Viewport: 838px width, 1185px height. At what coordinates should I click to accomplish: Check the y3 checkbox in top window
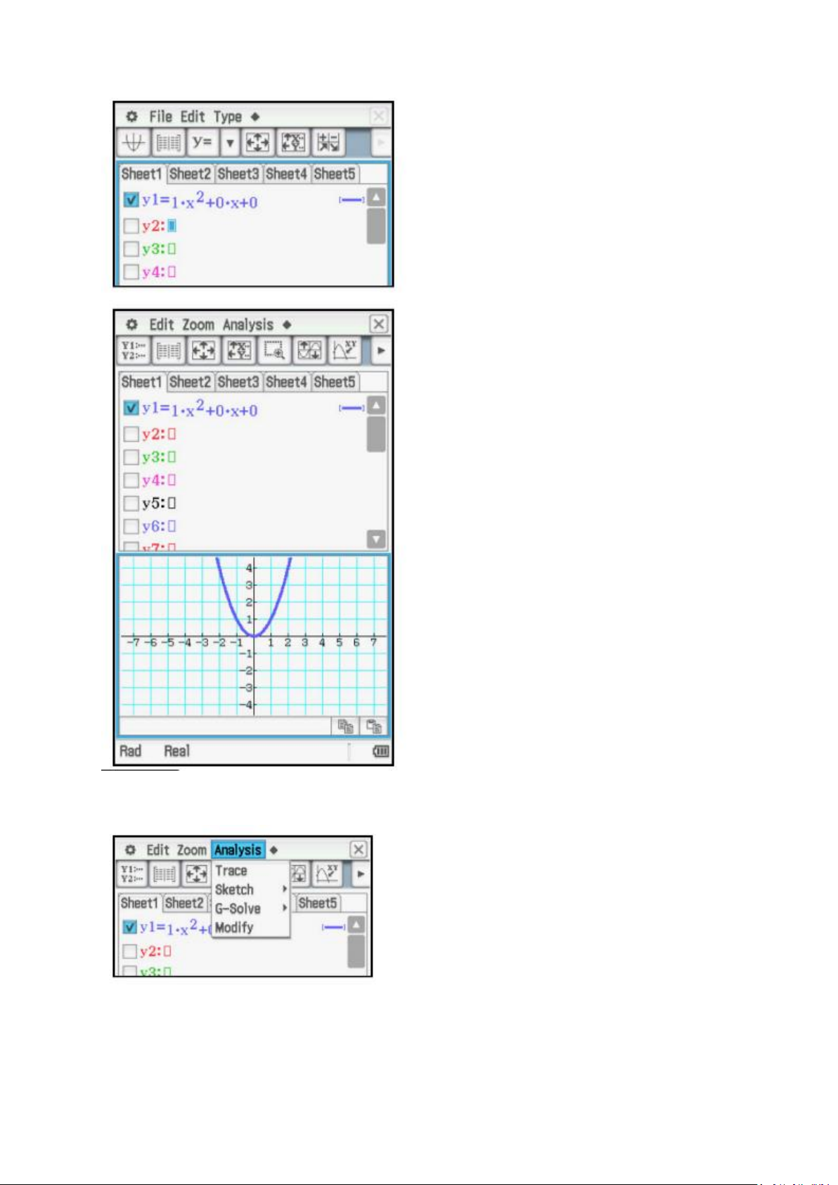(x=131, y=249)
